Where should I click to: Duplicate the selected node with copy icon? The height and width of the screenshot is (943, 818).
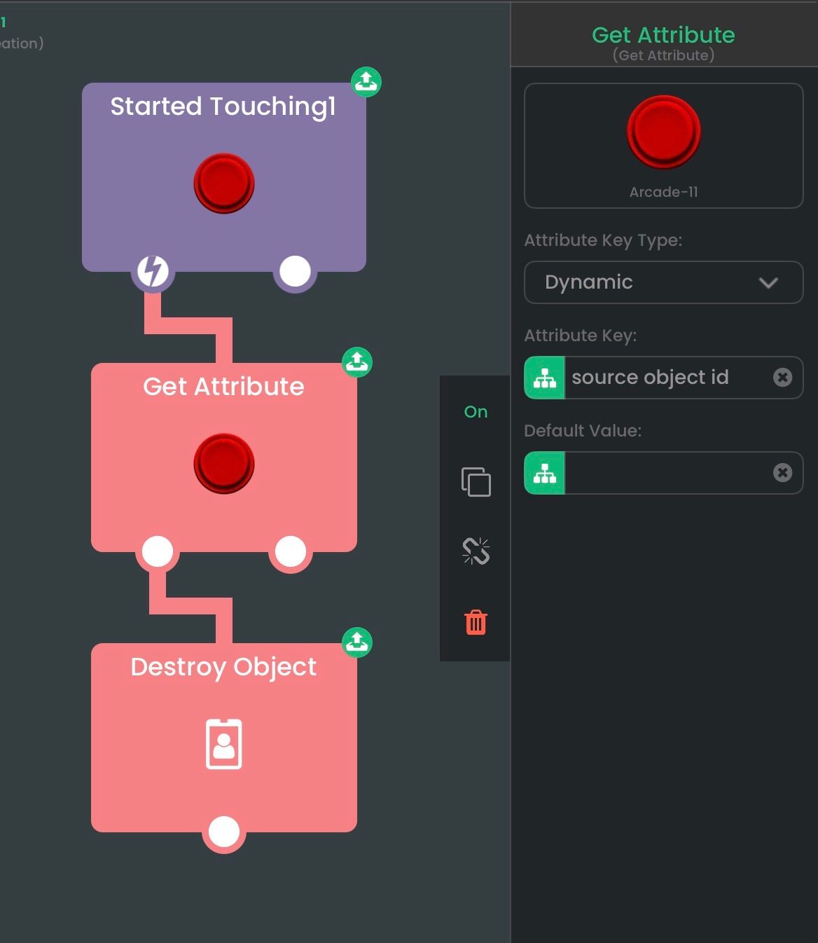(476, 482)
